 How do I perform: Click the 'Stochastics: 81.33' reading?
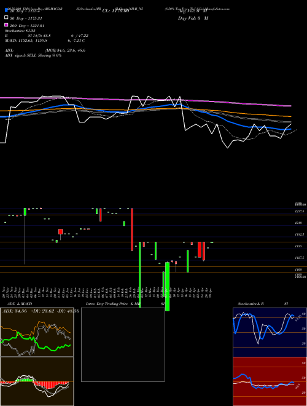[x=20, y=31]
